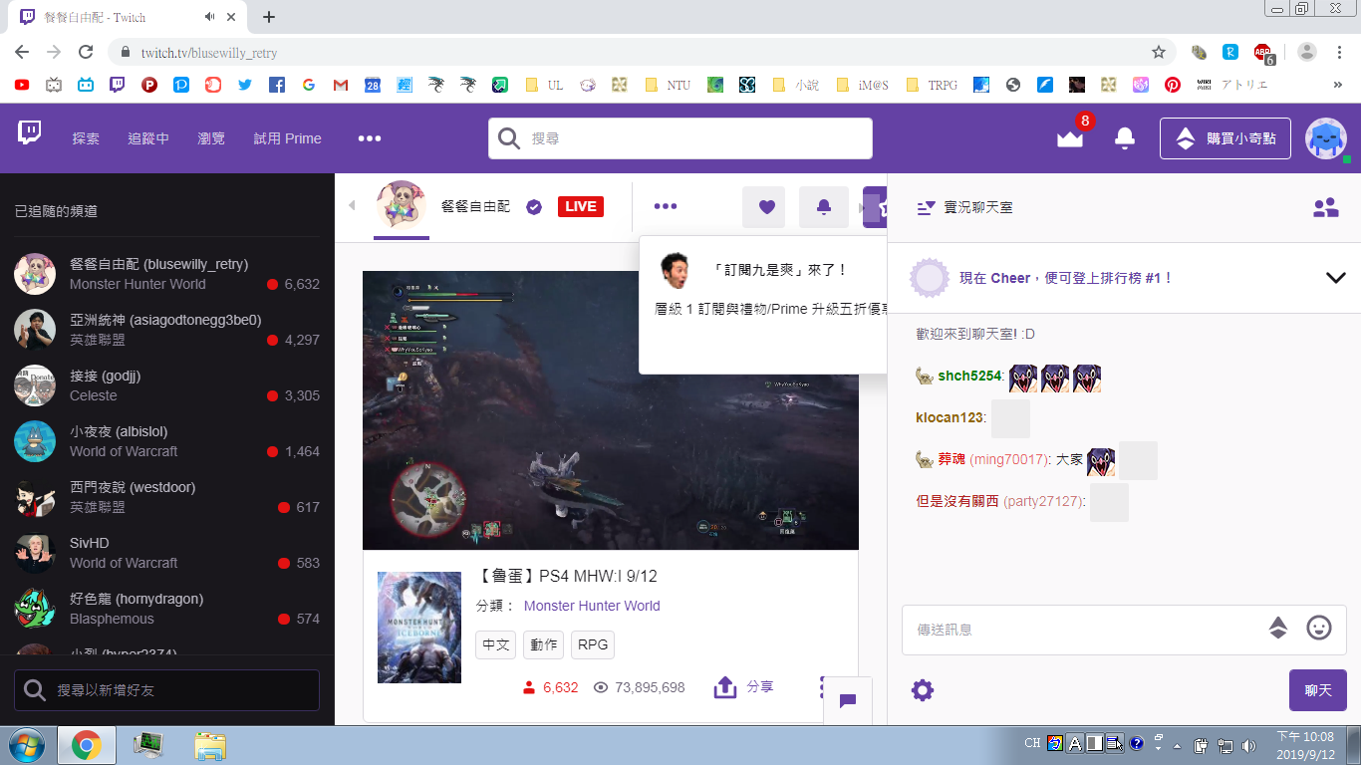Open the 小說 bookmark folder

click(x=796, y=86)
